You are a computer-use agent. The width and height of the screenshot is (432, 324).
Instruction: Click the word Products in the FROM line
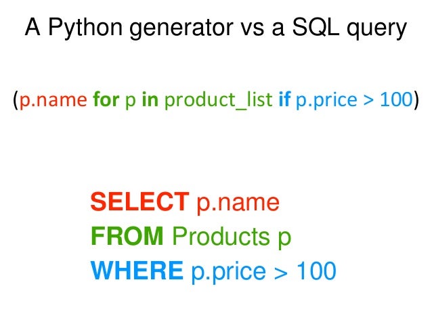point(218,236)
